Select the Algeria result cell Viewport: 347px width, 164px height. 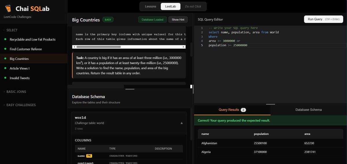click(206, 152)
